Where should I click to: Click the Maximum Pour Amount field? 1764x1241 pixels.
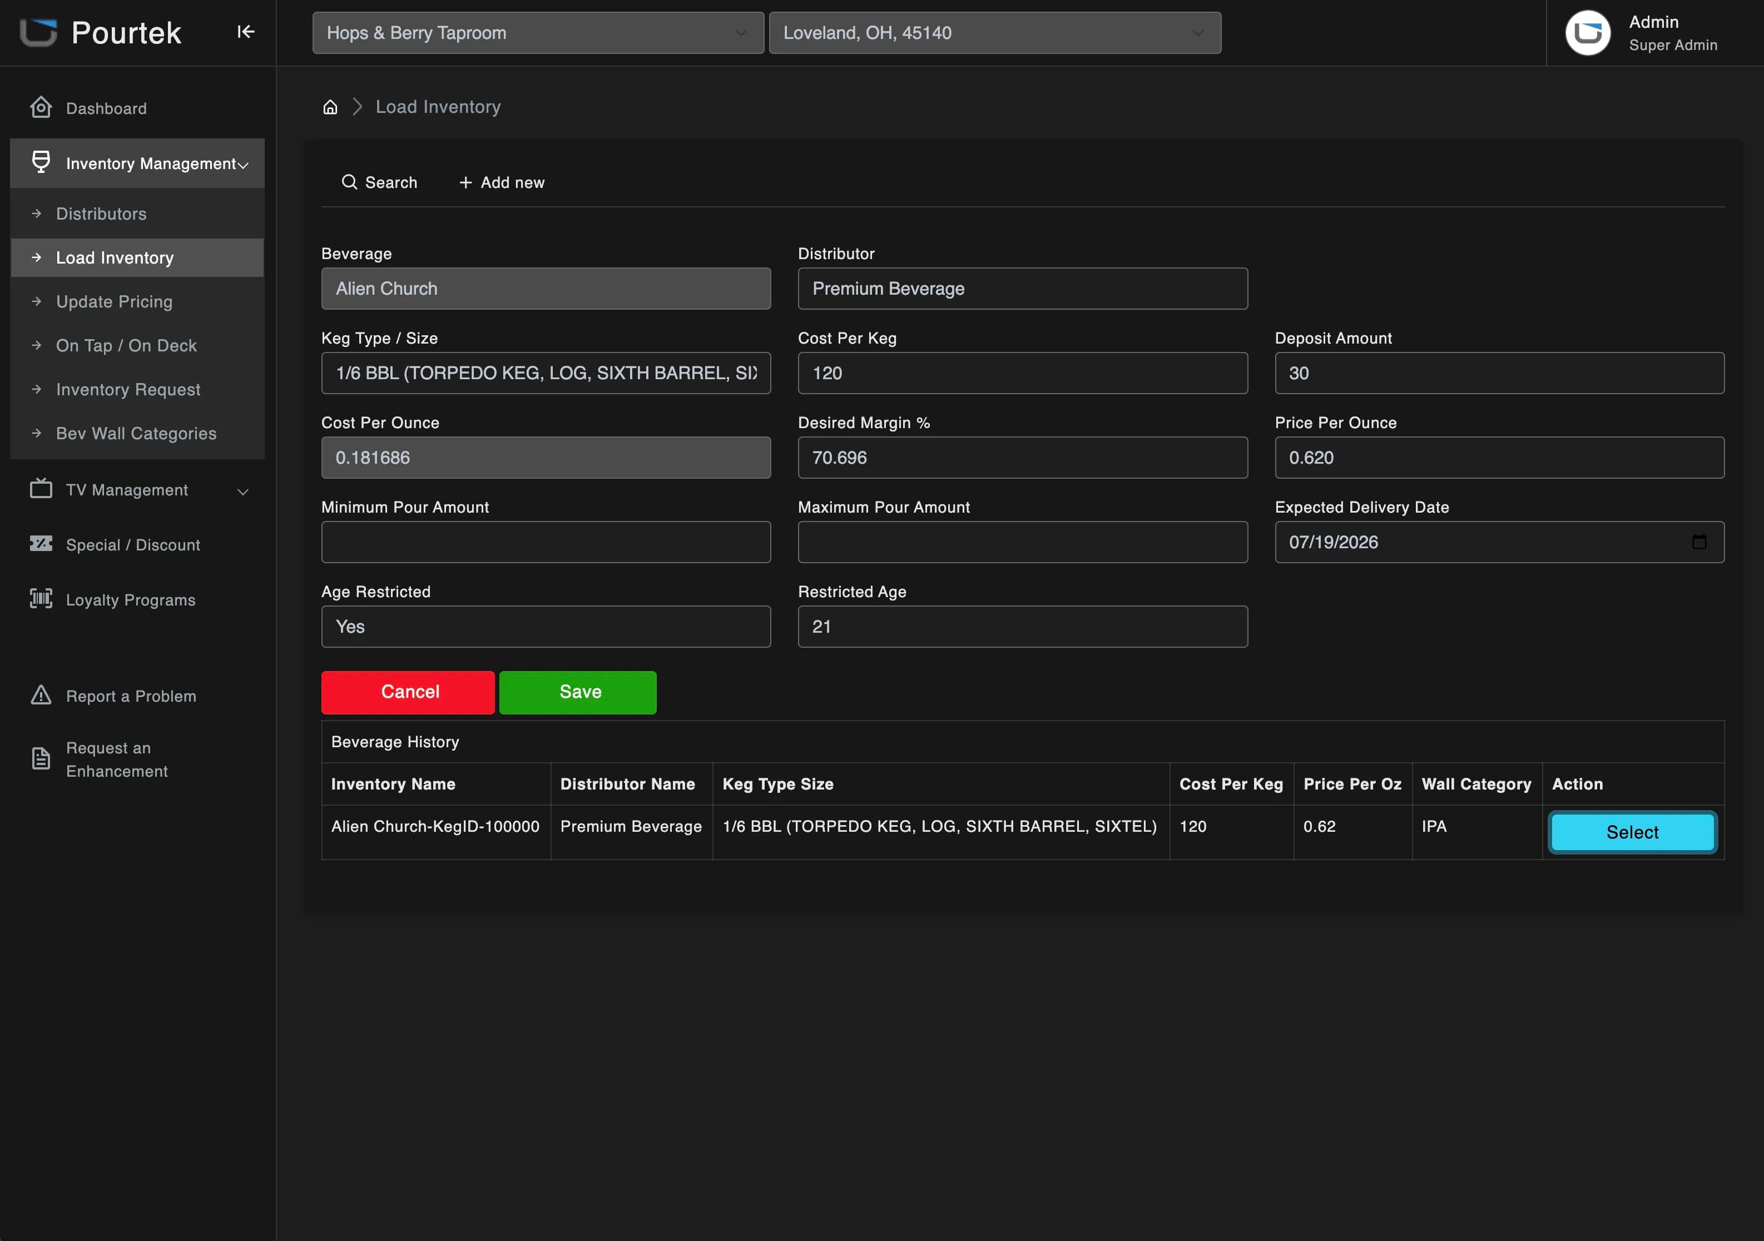coord(1023,542)
